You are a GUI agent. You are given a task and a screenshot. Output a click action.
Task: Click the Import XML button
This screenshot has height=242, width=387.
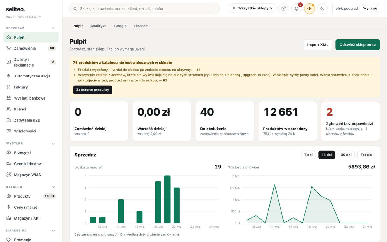[318, 45]
